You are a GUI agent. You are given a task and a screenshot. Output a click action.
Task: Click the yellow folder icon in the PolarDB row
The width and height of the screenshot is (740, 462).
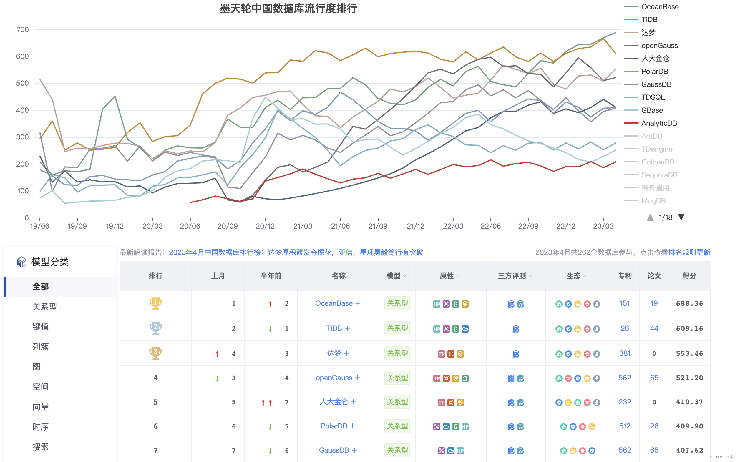pos(592,427)
